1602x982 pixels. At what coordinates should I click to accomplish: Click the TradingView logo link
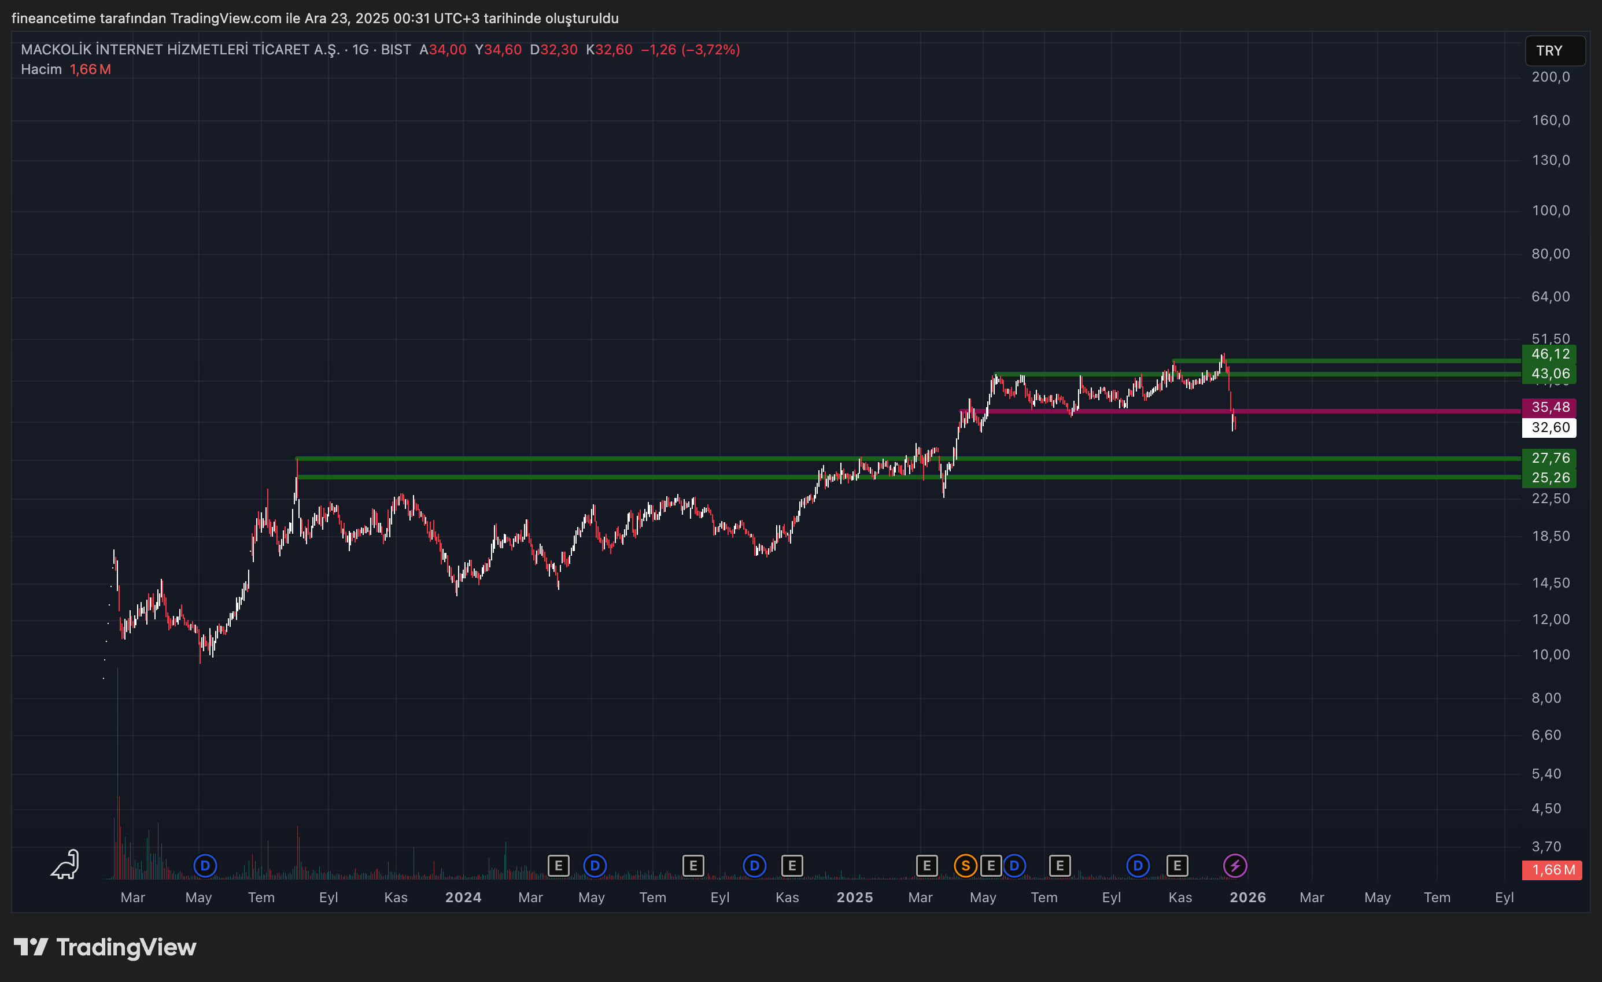click(105, 947)
